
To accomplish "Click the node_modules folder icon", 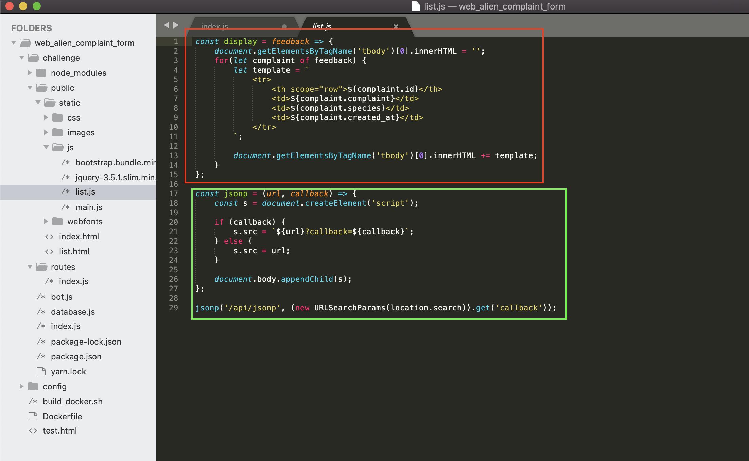I will point(41,73).
